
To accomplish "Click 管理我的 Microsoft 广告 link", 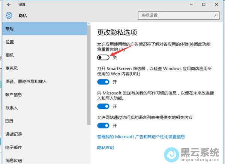I will (x=141, y=137).
